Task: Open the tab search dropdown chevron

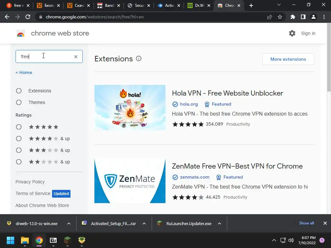Action: pos(279,5)
